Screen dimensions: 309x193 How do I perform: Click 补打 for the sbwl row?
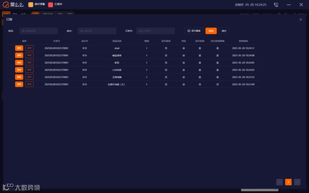(x=29, y=48)
